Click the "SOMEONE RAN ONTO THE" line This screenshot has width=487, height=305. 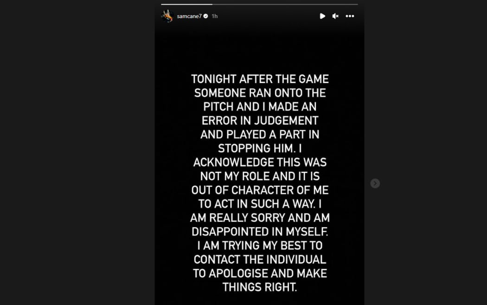(260, 93)
